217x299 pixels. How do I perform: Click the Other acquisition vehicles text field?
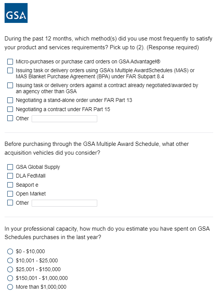(64, 203)
